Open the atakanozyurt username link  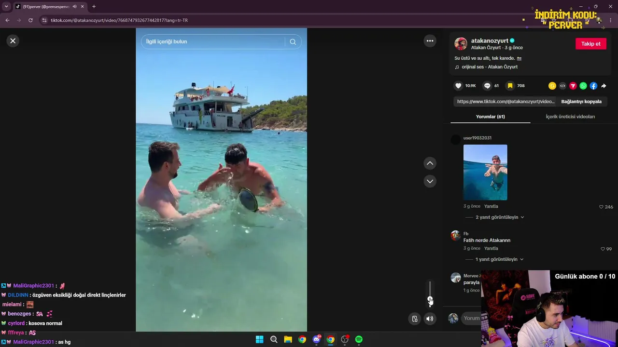490,41
